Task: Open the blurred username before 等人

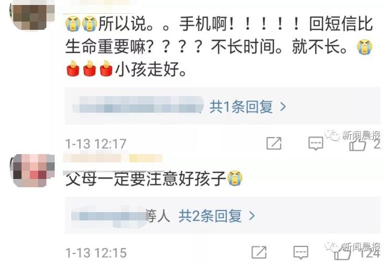Action: pyautogui.click(x=109, y=217)
